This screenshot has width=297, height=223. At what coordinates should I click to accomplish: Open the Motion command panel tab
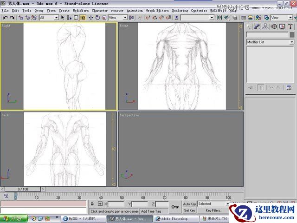[273, 27]
